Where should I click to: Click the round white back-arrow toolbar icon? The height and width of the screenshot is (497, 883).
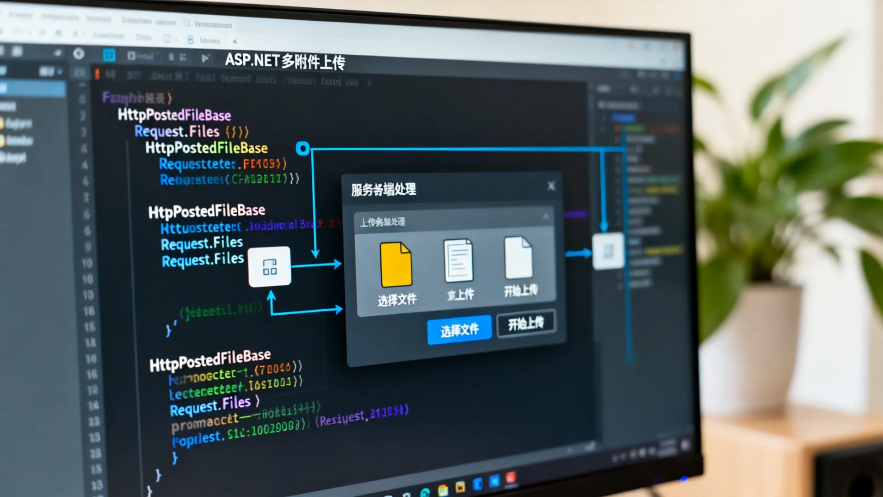pyautogui.click(x=79, y=54)
